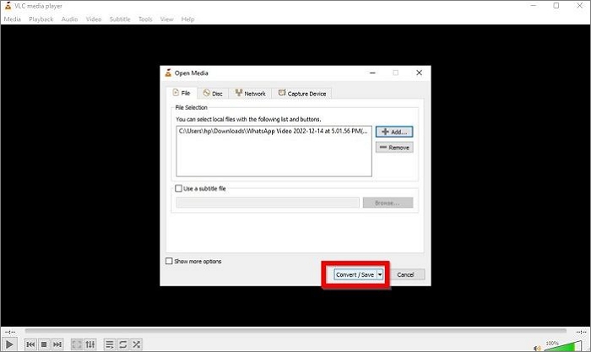
Task: Show the playlist via playlist icon
Action: pos(110,344)
